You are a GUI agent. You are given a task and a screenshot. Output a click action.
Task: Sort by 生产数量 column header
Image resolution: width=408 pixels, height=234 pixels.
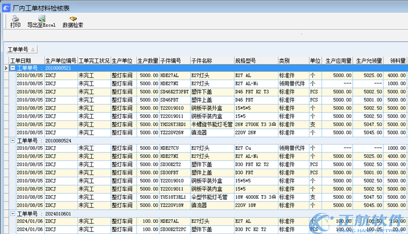pos(148,61)
